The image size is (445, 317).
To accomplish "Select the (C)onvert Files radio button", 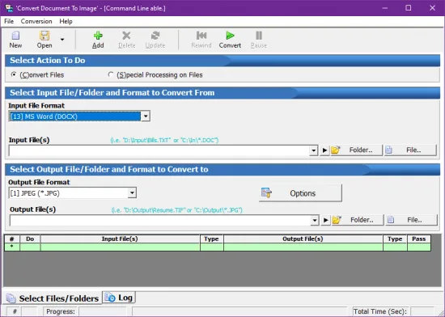I will click(13, 74).
